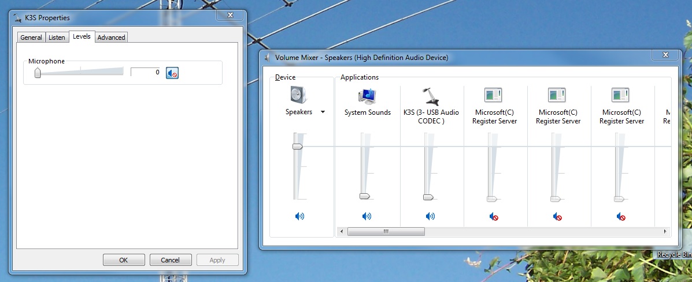Mute the Speakers device

point(299,216)
